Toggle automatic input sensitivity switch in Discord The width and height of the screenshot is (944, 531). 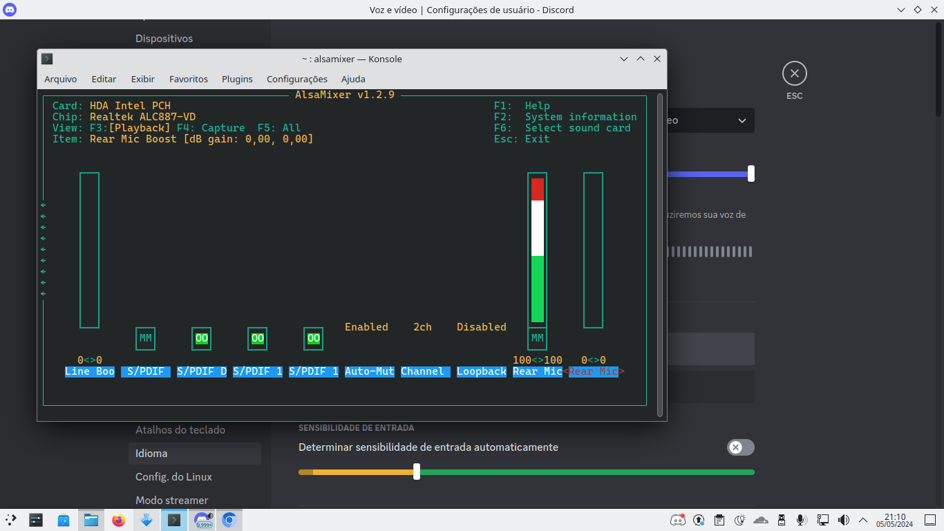[x=741, y=447]
